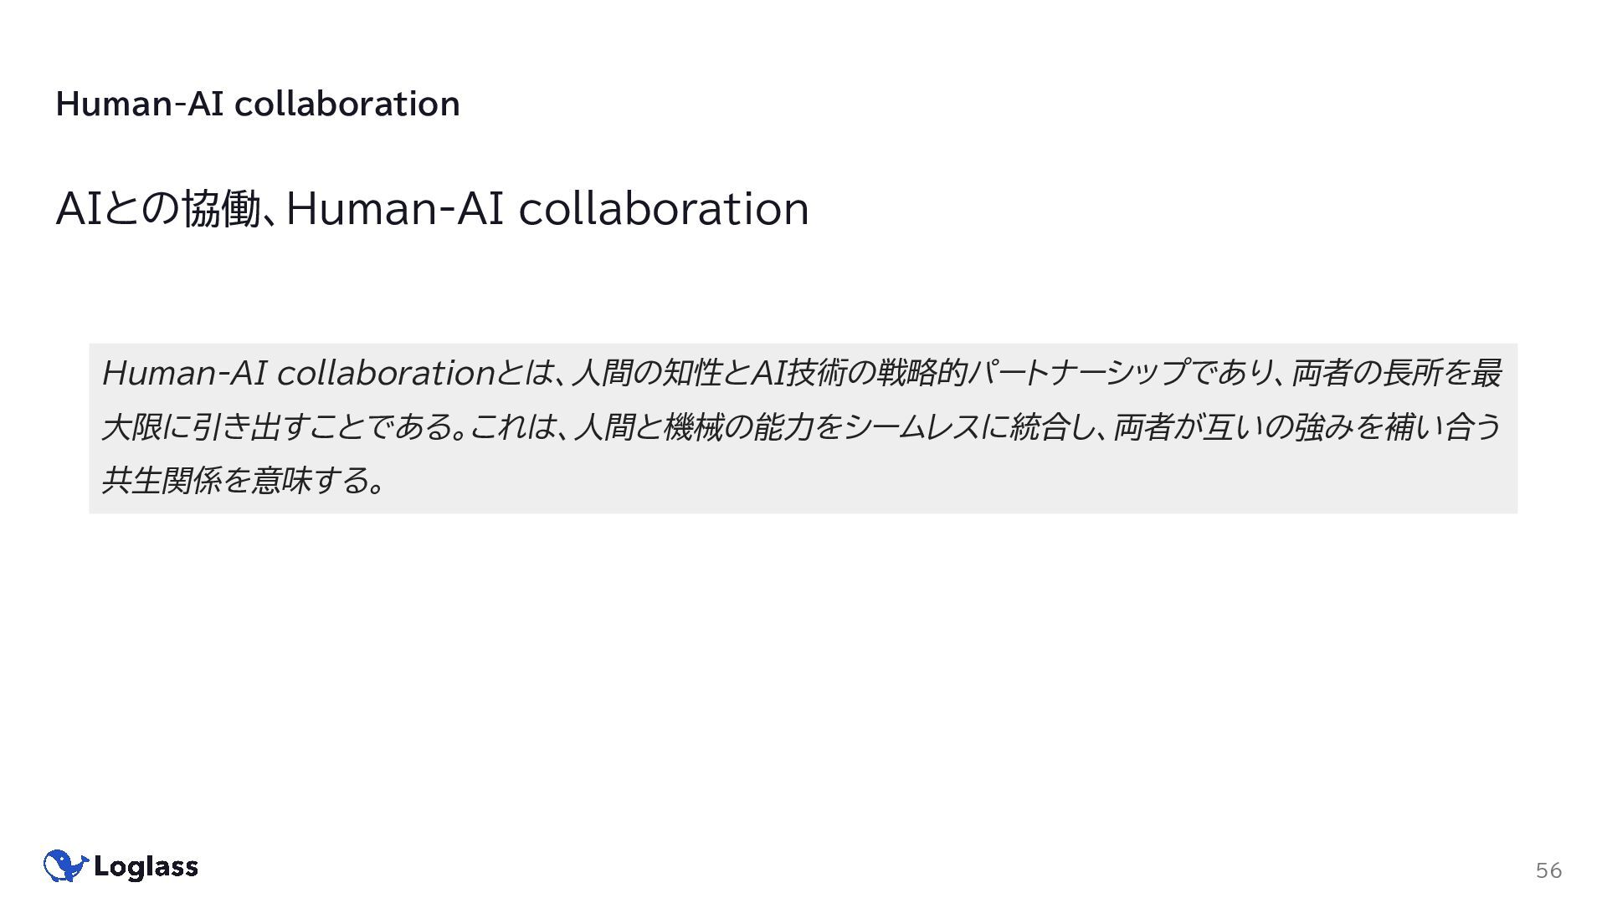Click the word "人間の知性" in the quote
The height and width of the screenshot is (903, 1607).
646,373
